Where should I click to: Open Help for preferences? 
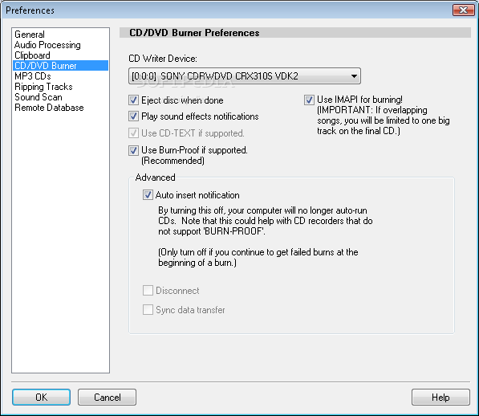[440, 397]
